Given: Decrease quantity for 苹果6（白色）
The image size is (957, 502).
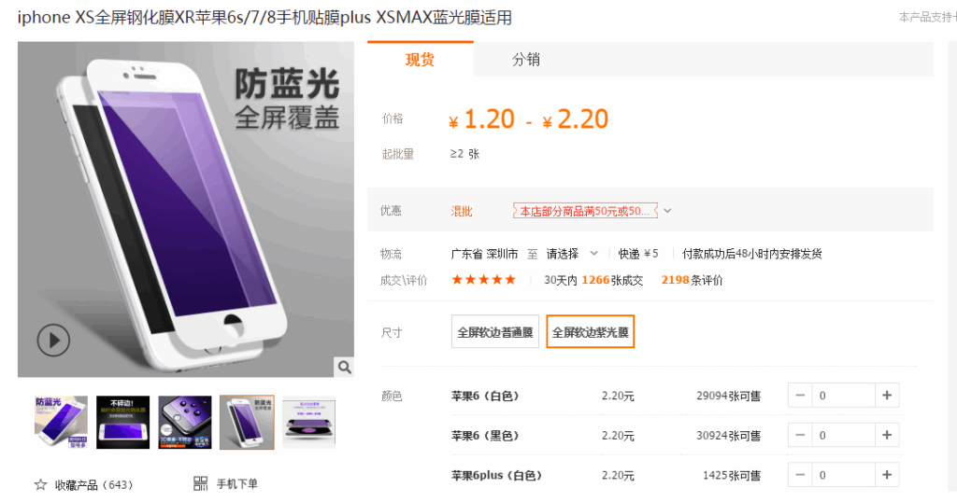Looking at the screenshot, I should (x=800, y=396).
